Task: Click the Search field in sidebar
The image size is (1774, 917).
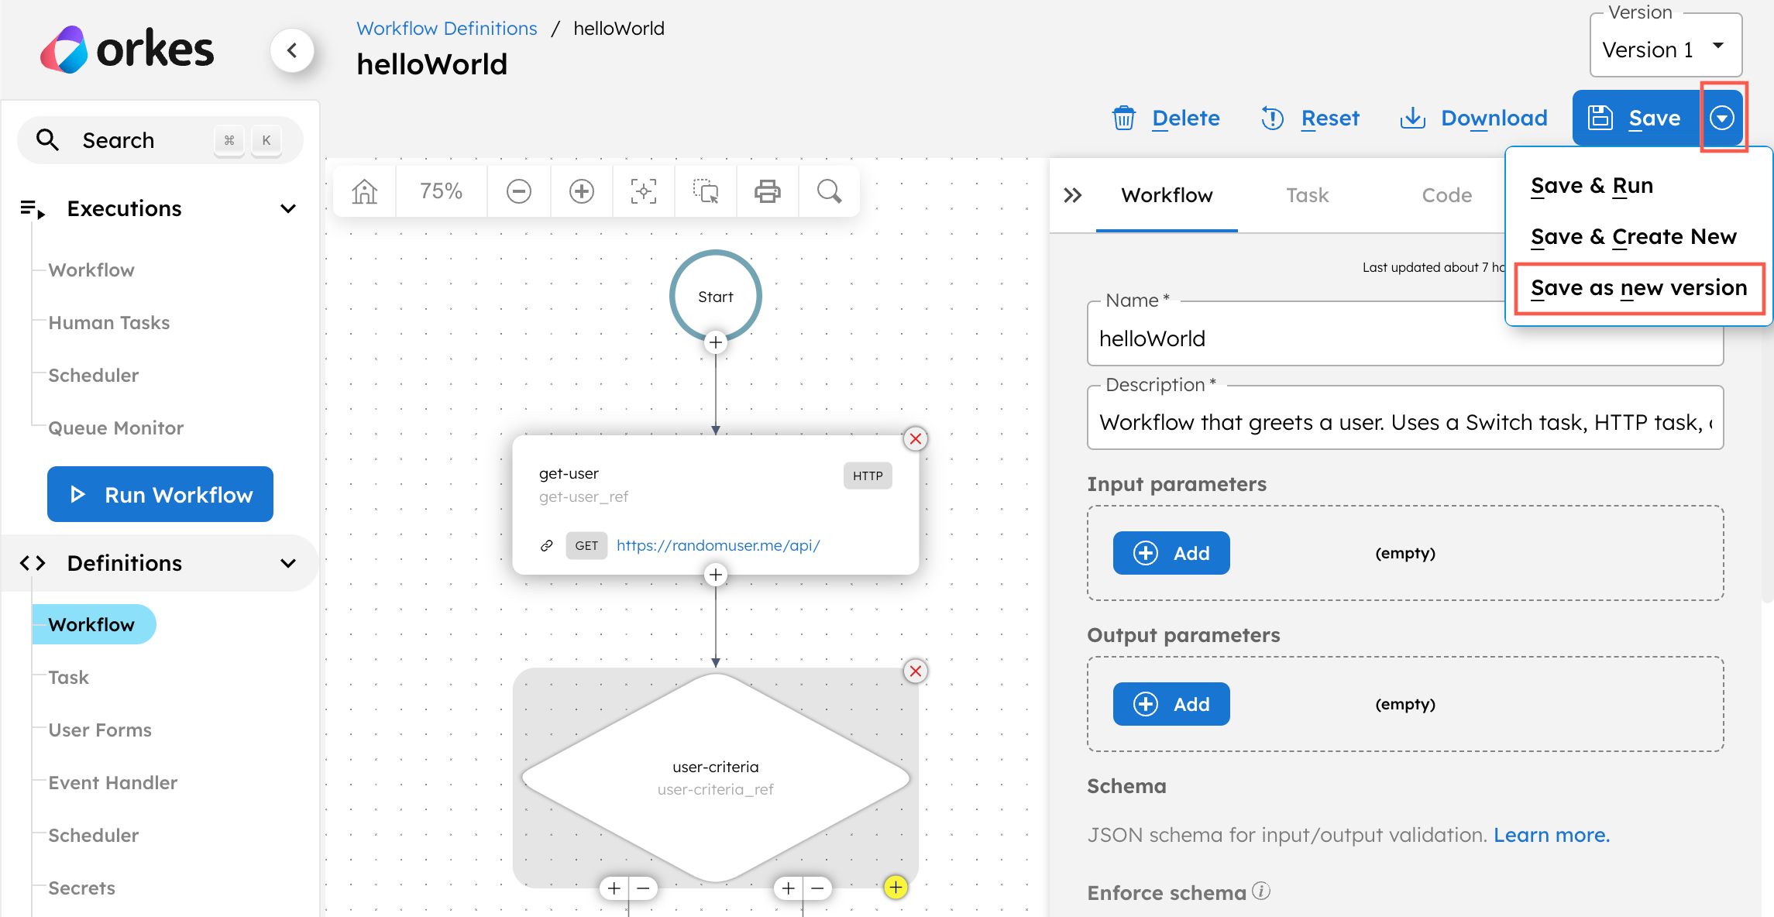Action: pos(160,140)
